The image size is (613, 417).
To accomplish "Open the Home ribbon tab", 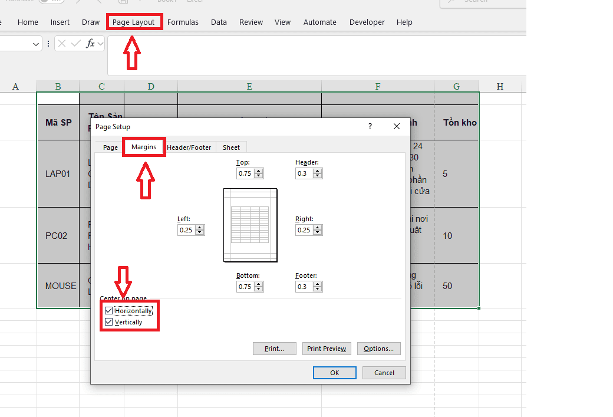I will tap(28, 22).
